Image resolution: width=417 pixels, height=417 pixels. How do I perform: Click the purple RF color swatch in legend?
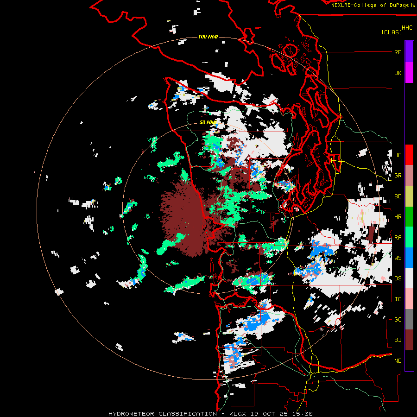point(409,52)
